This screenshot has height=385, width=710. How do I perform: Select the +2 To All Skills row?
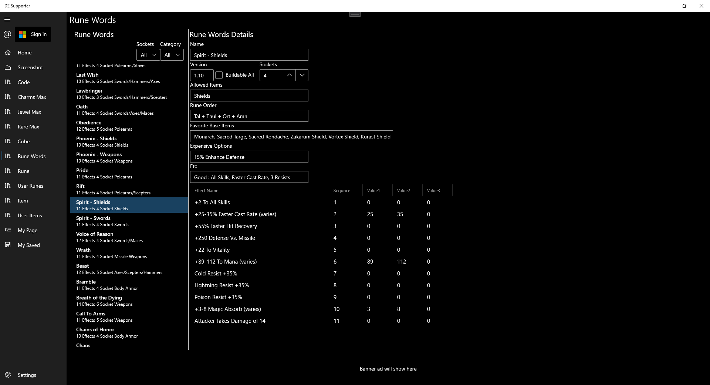pos(450,202)
